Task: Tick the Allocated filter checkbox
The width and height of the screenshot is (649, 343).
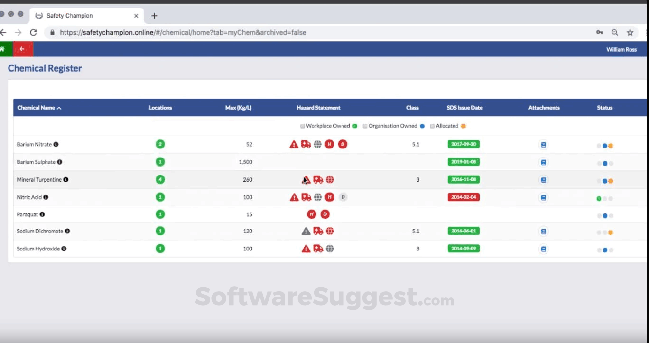Action: (432, 126)
